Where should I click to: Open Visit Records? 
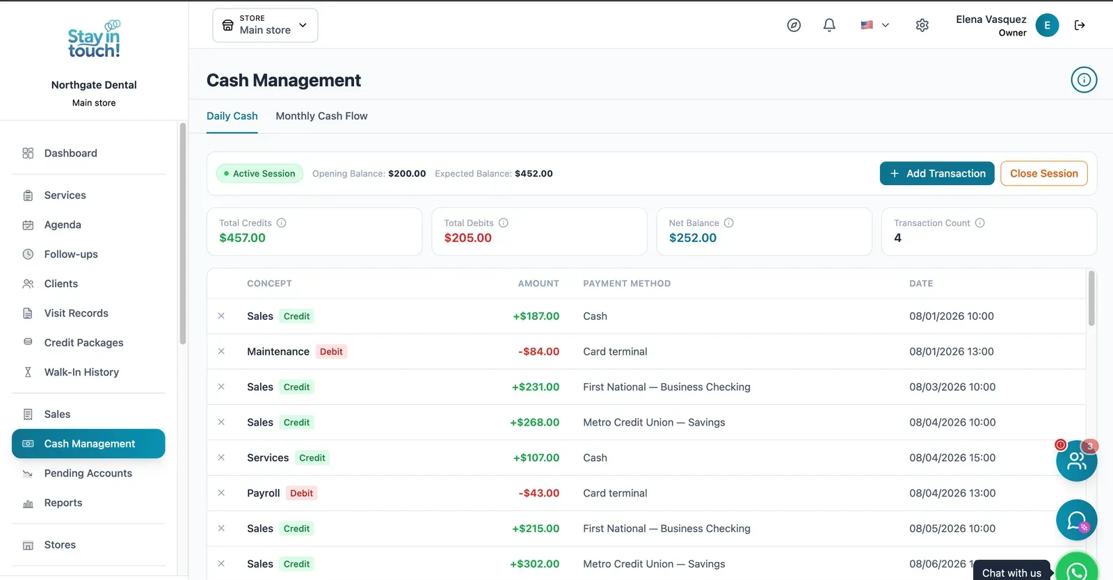point(88,314)
